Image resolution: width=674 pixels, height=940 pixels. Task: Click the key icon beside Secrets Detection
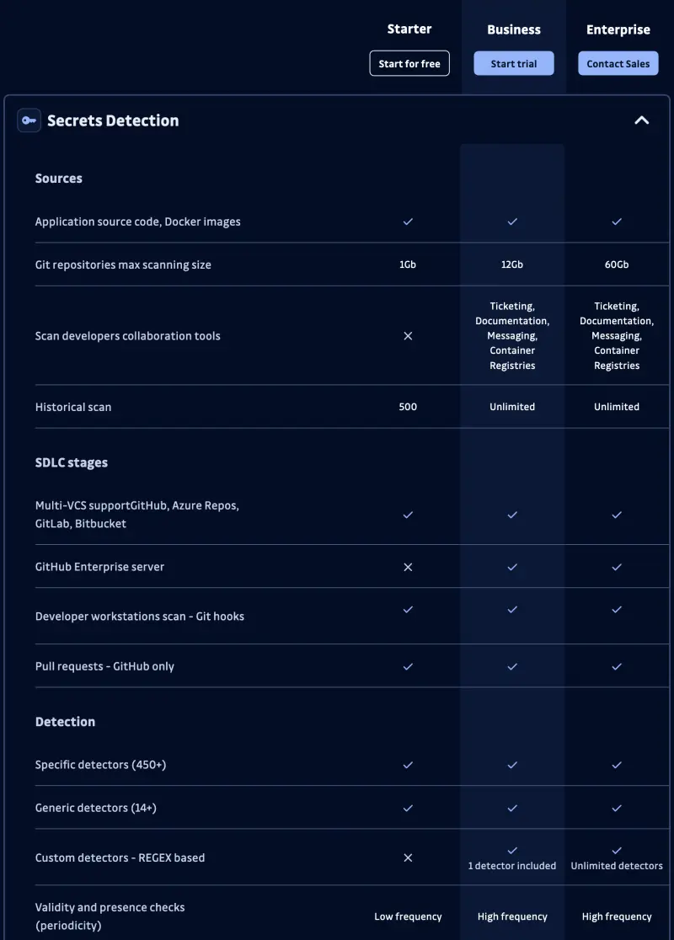click(x=29, y=120)
